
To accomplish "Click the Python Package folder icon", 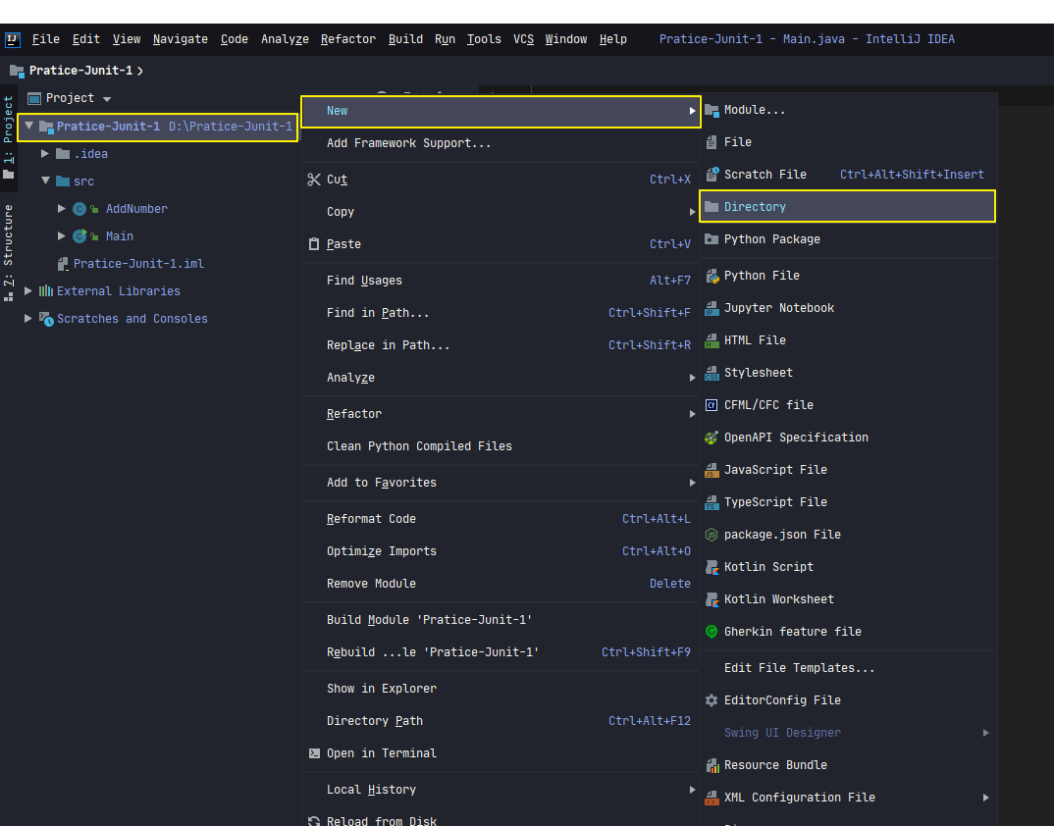I will 711,239.
